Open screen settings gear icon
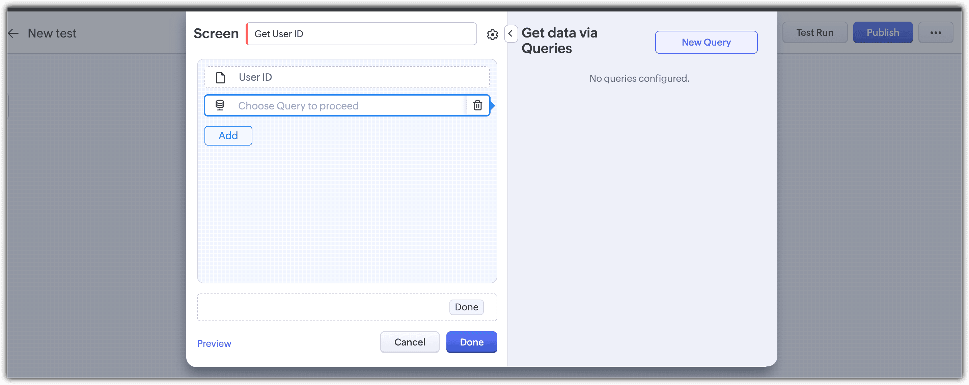Screen dimensions: 969x385 [492, 35]
